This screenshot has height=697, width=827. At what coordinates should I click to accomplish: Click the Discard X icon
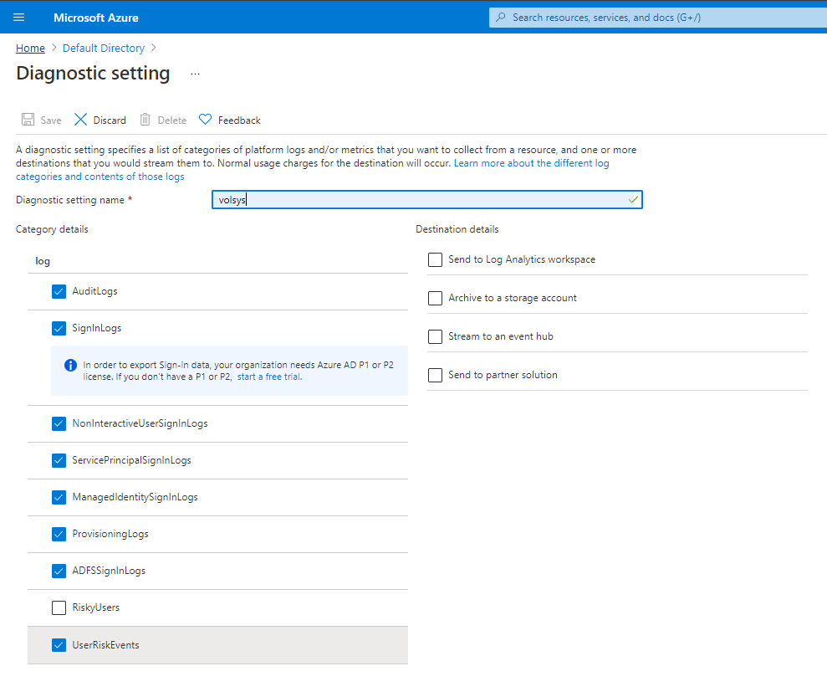(80, 120)
